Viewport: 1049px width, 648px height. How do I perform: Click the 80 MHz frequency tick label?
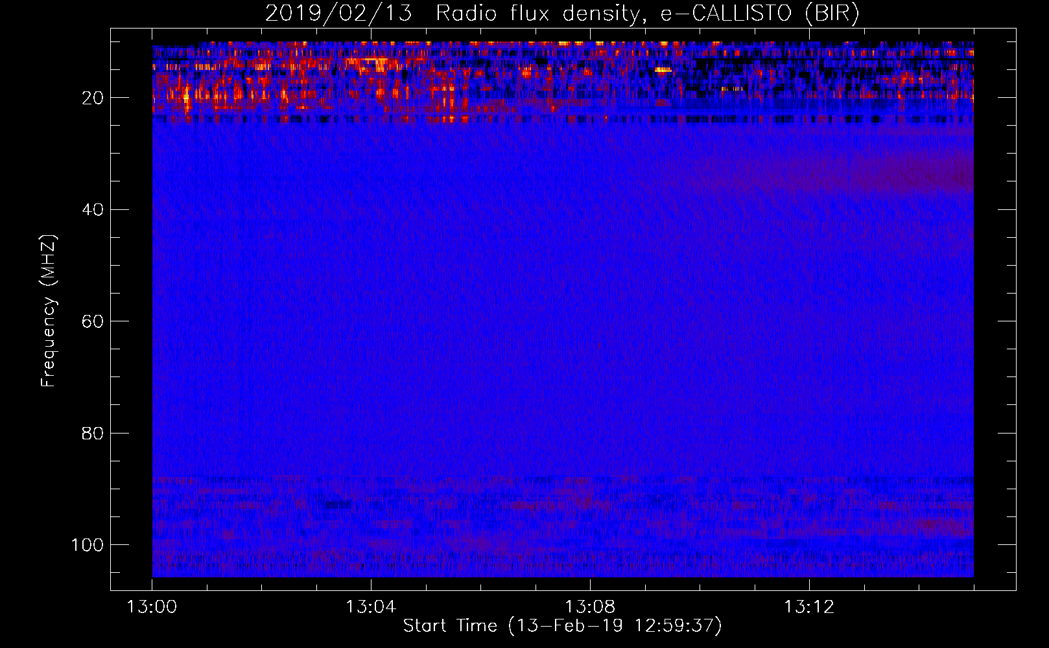click(93, 433)
